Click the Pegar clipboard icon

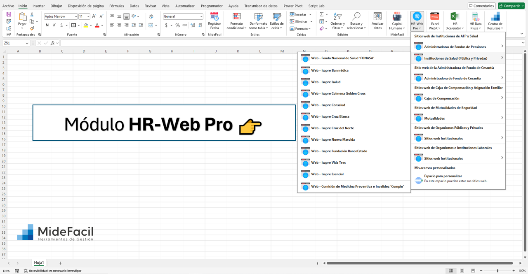click(x=22, y=16)
